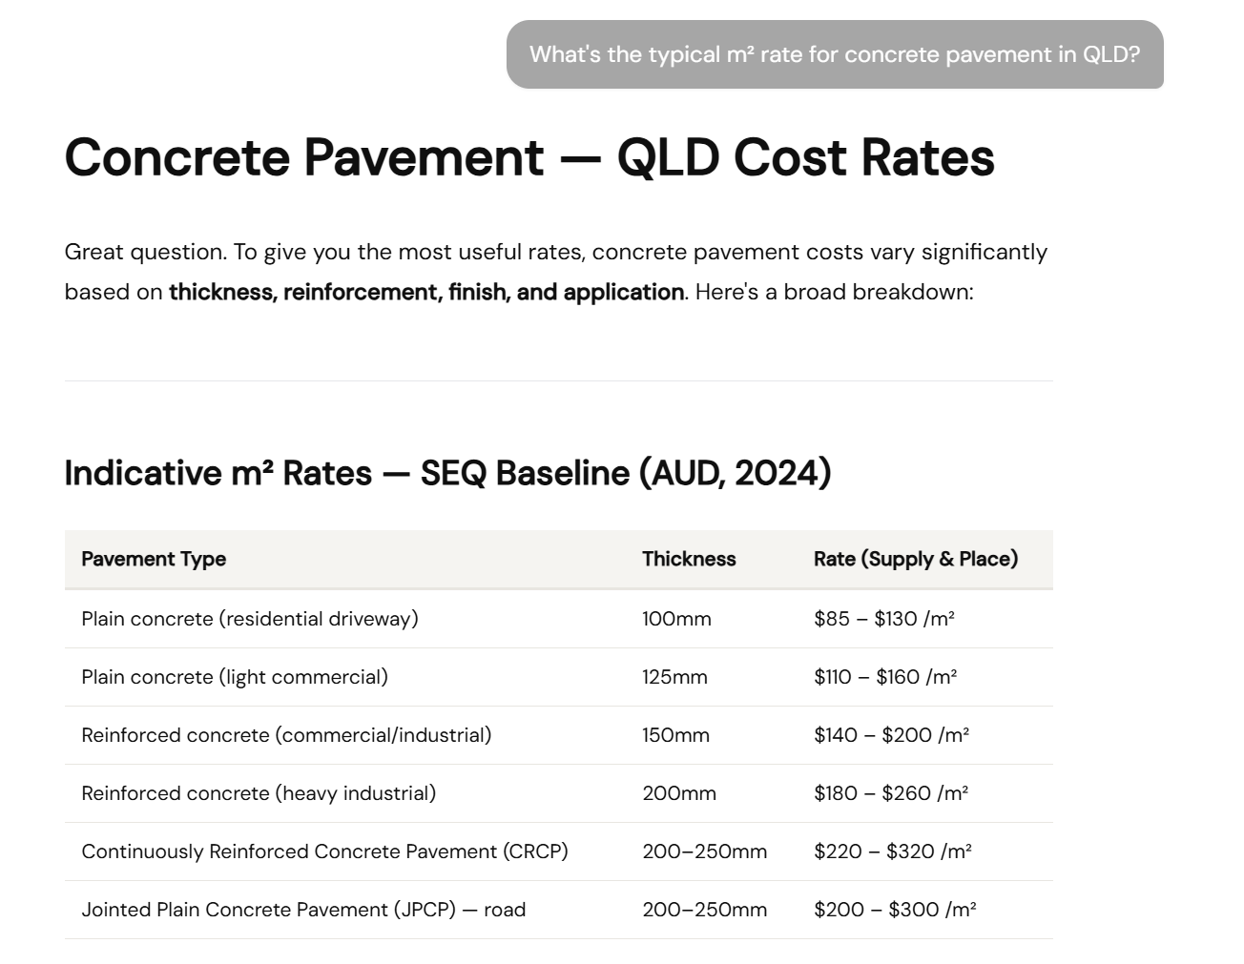Image resolution: width=1244 pixels, height=964 pixels.
Task: Select the Rate (Supply & Place) column header
Action: click(x=916, y=560)
